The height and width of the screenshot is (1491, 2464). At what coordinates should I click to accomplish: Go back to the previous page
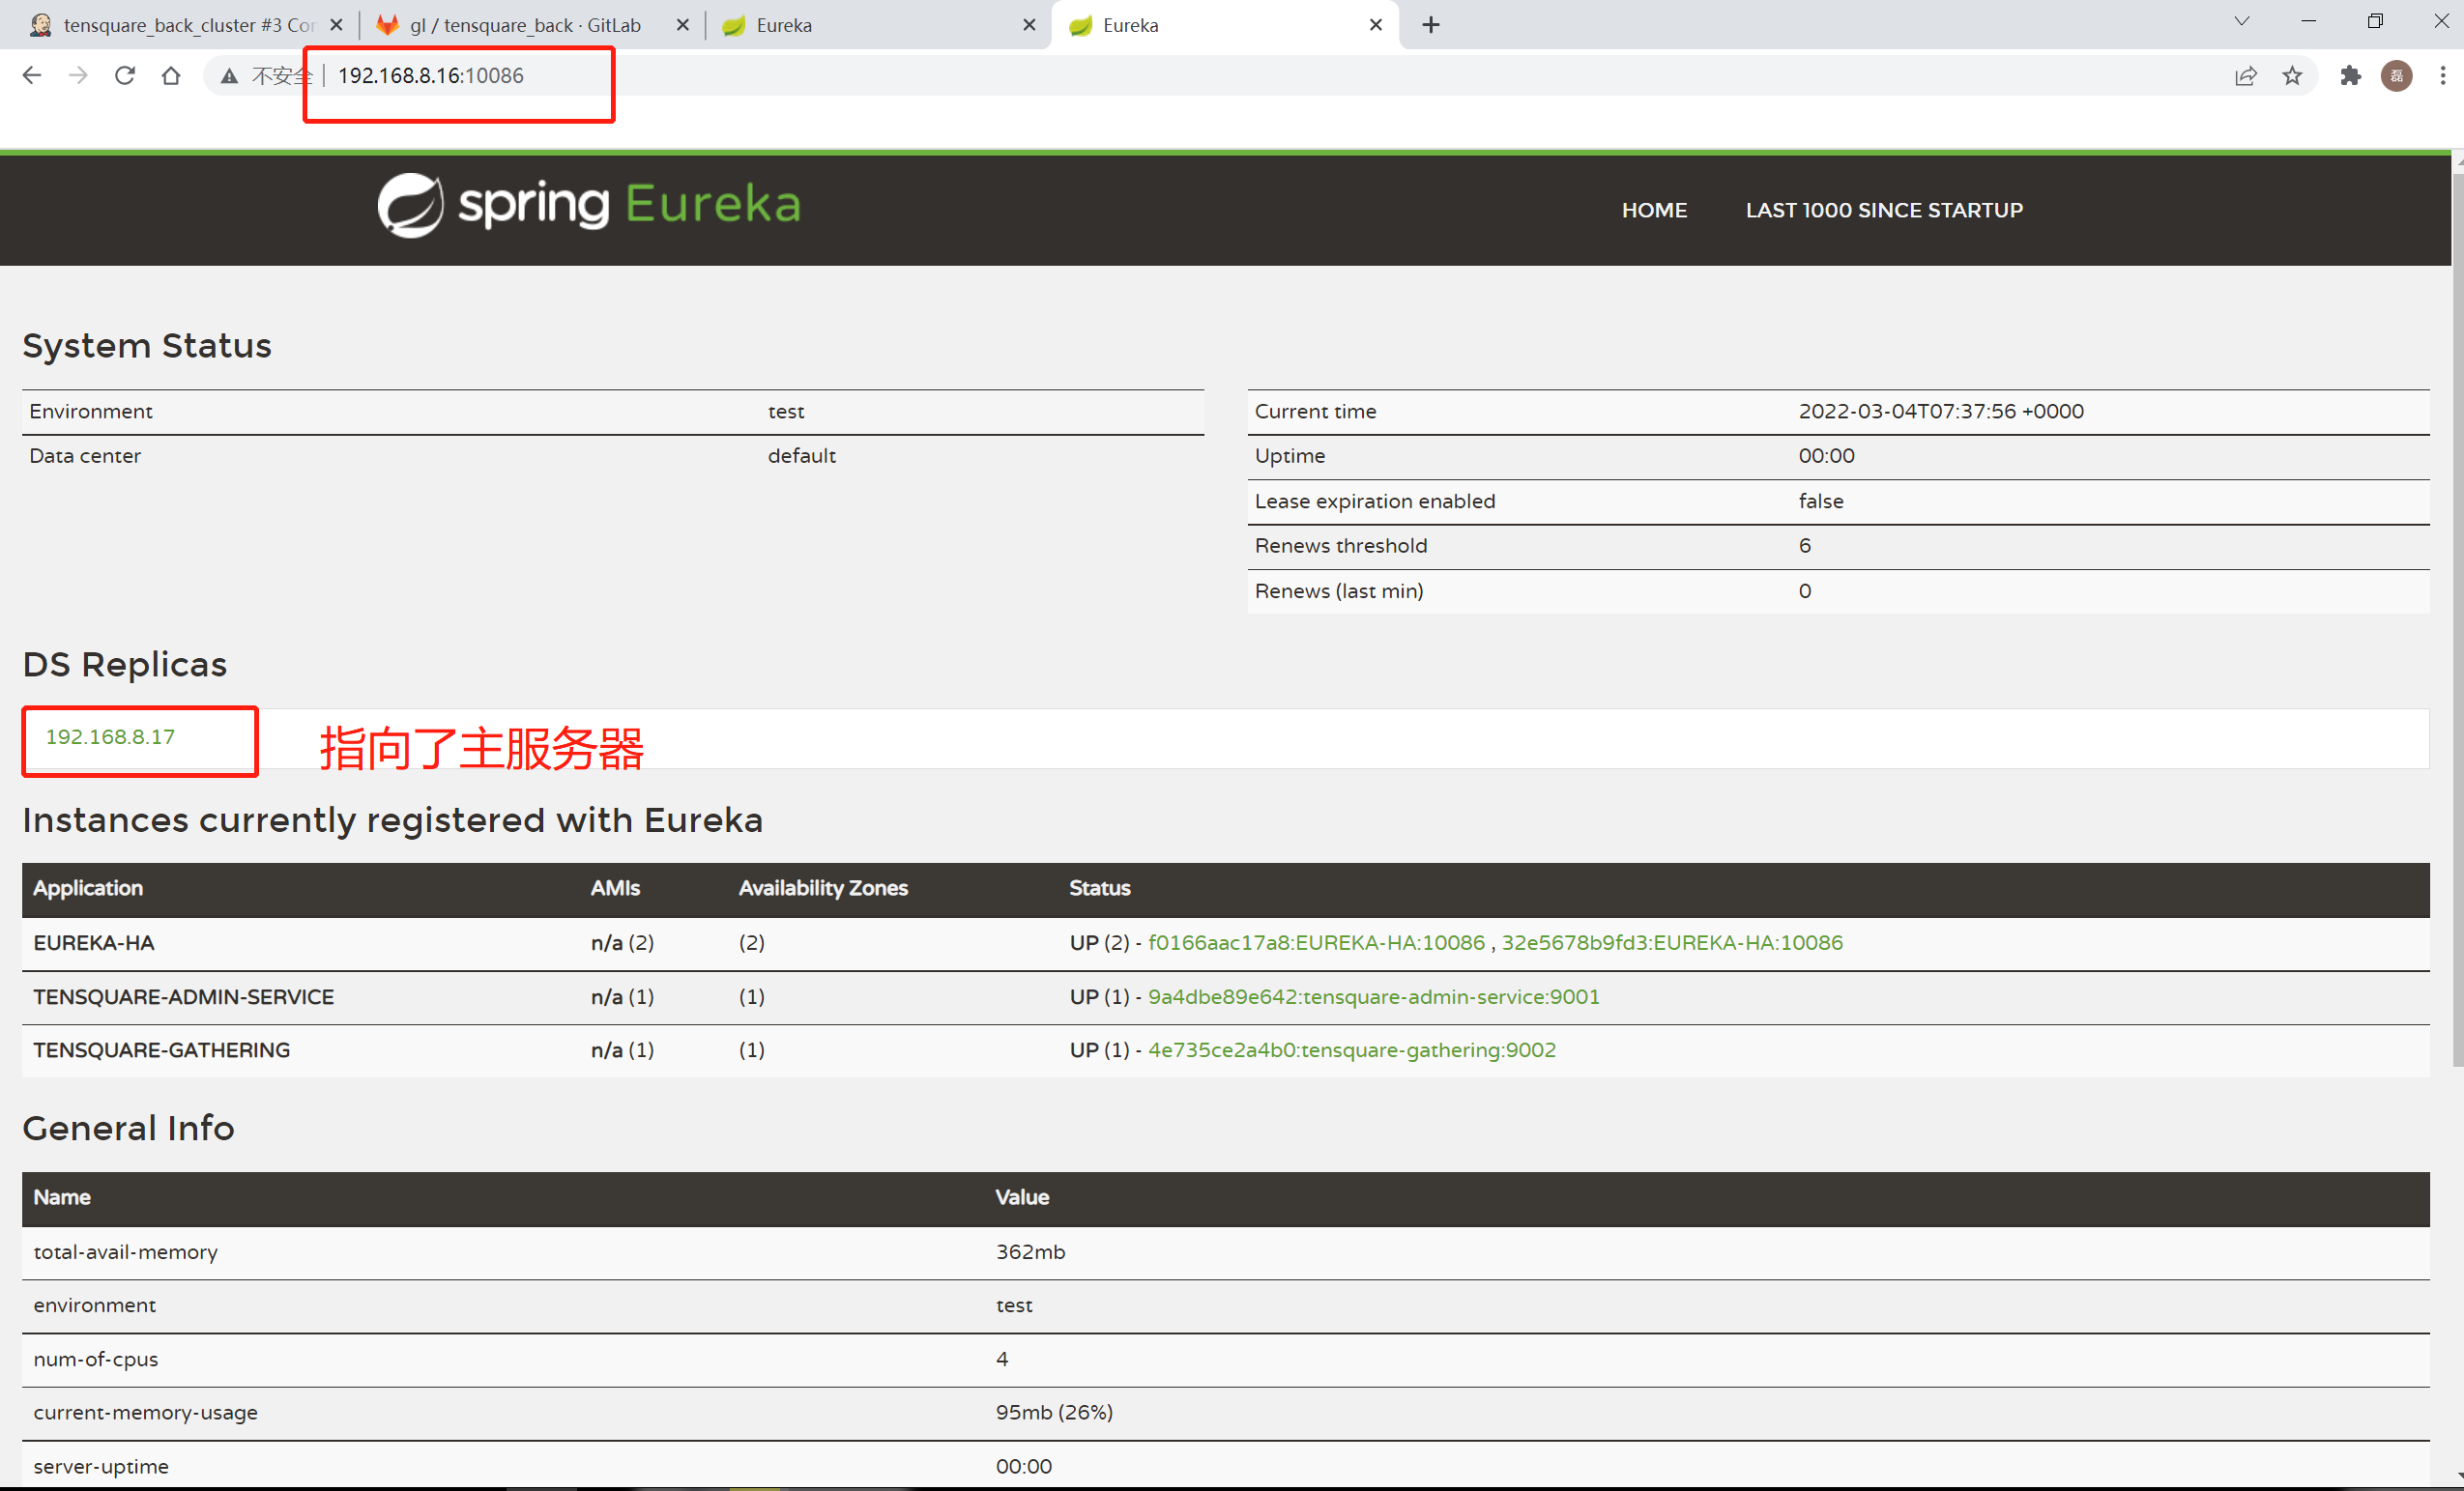tap(32, 76)
